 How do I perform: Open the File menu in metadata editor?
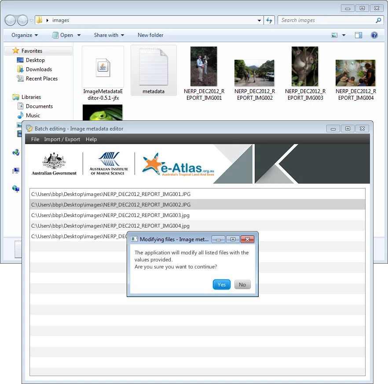[35, 139]
